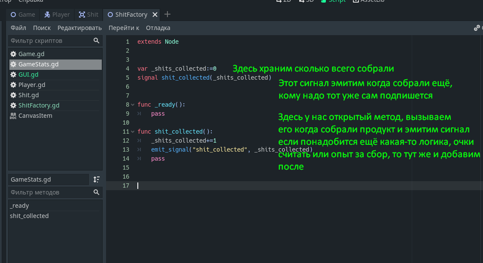This screenshot has height=263, width=483.
Task: Open the Перейти к menu
Action: coord(124,28)
